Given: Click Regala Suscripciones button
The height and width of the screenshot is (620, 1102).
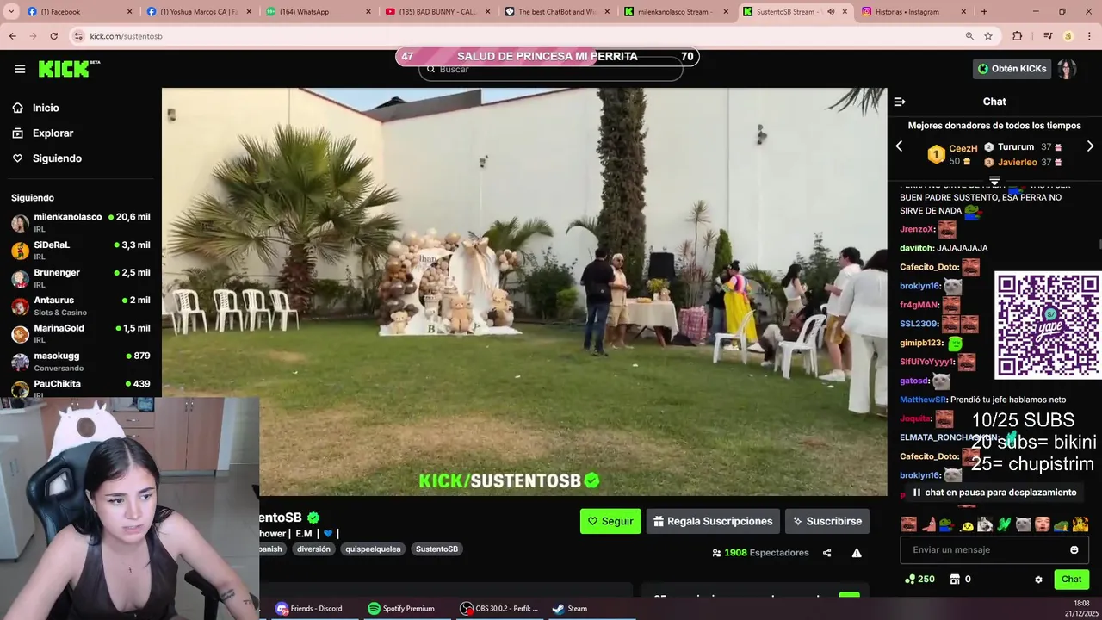Looking at the screenshot, I should 713,521.
